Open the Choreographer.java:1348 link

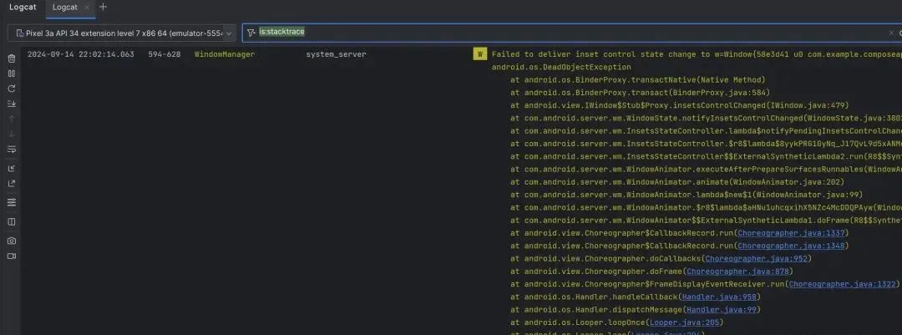point(791,246)
